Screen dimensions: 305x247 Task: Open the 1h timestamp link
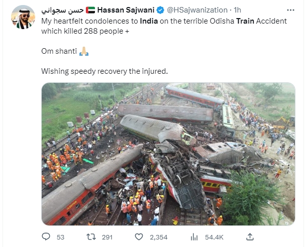[237, 10]
